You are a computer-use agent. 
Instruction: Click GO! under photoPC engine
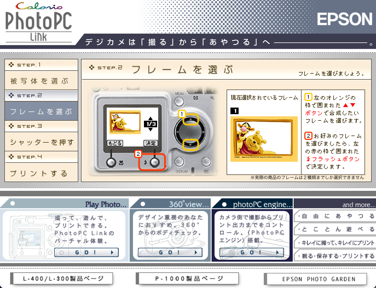[x=251, y=252]
